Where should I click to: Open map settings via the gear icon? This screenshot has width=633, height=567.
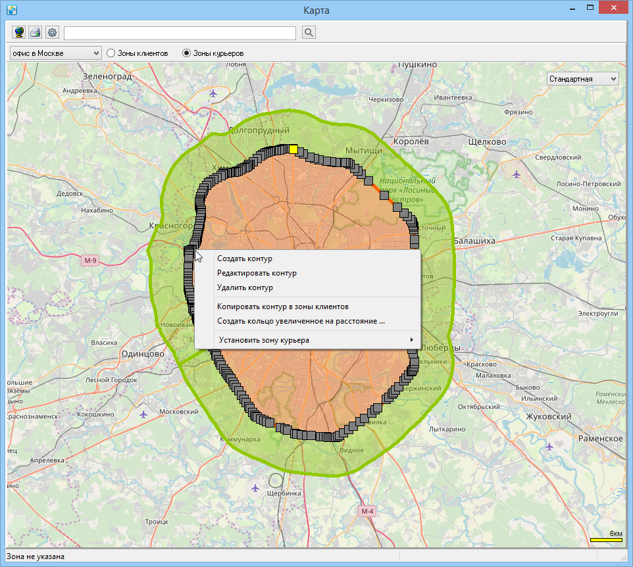pyautogui.click(x=52, y=32)
